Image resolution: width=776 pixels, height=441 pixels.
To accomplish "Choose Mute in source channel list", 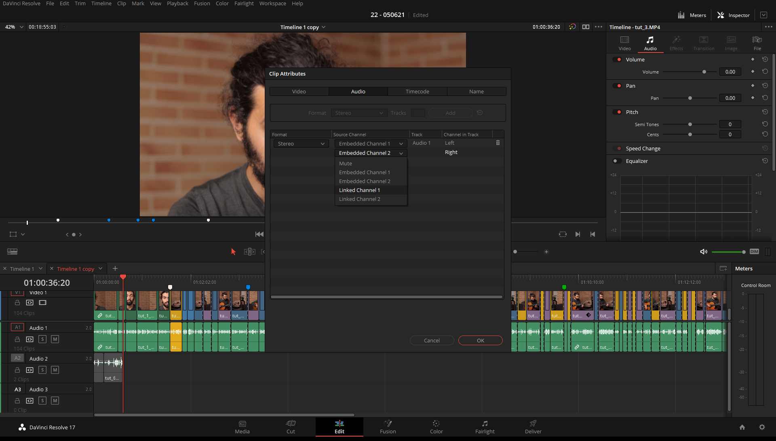I will pos(371,163).
